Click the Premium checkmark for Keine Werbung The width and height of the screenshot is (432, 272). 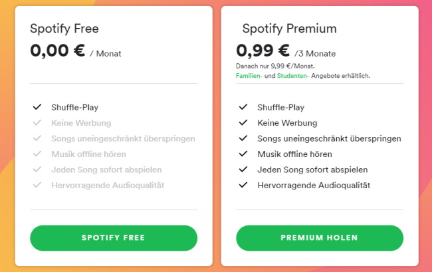(243, 122)
